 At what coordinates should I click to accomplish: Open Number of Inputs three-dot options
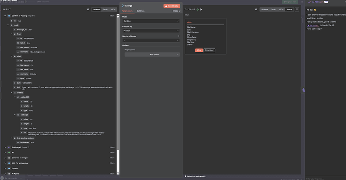tap(179, 36)
